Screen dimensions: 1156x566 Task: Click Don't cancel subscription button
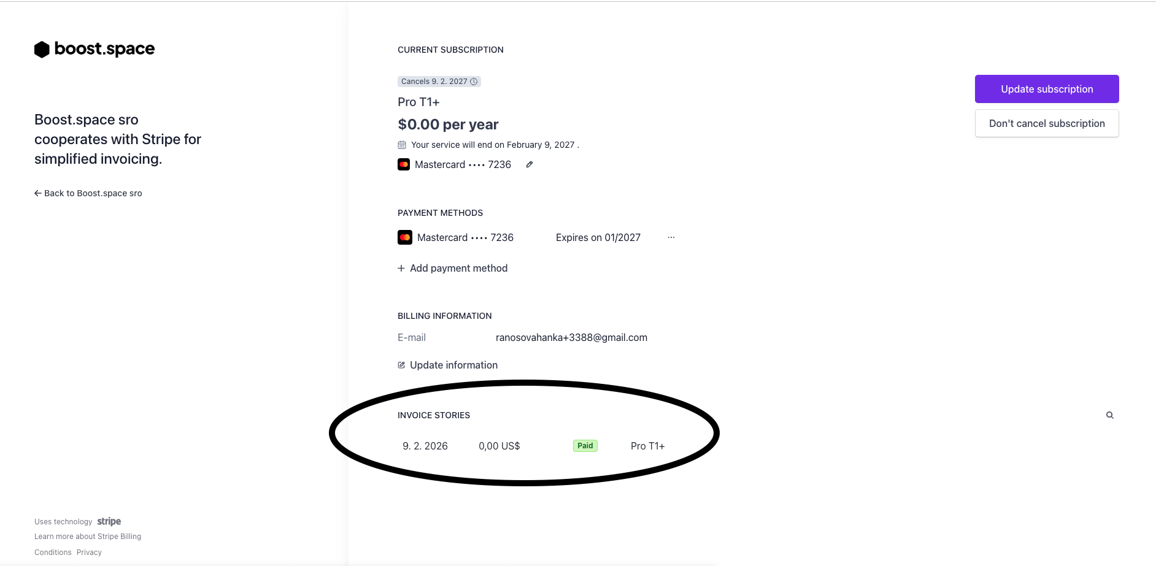(1046, 123)
